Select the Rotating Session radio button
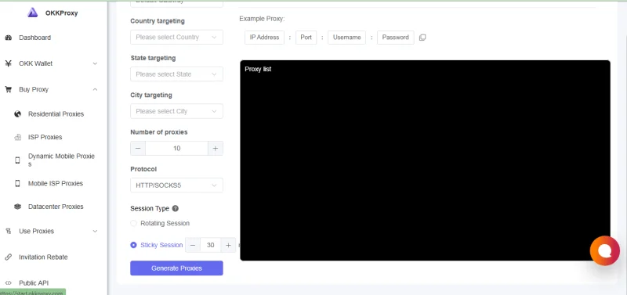Image resolution: width=627 pixels, height=295 pixels. coord(133,223)
